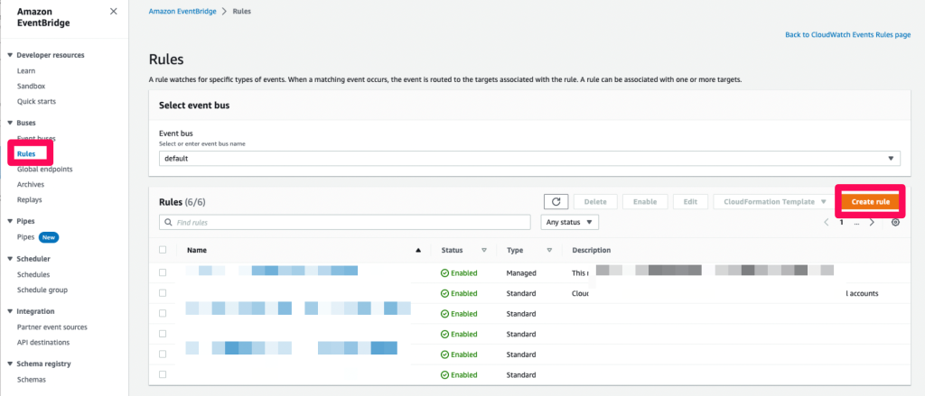This screenshot has height=396, width=925.
Task: Go to next page of rules
Action: pyautogui.click(x=872, y=222)
